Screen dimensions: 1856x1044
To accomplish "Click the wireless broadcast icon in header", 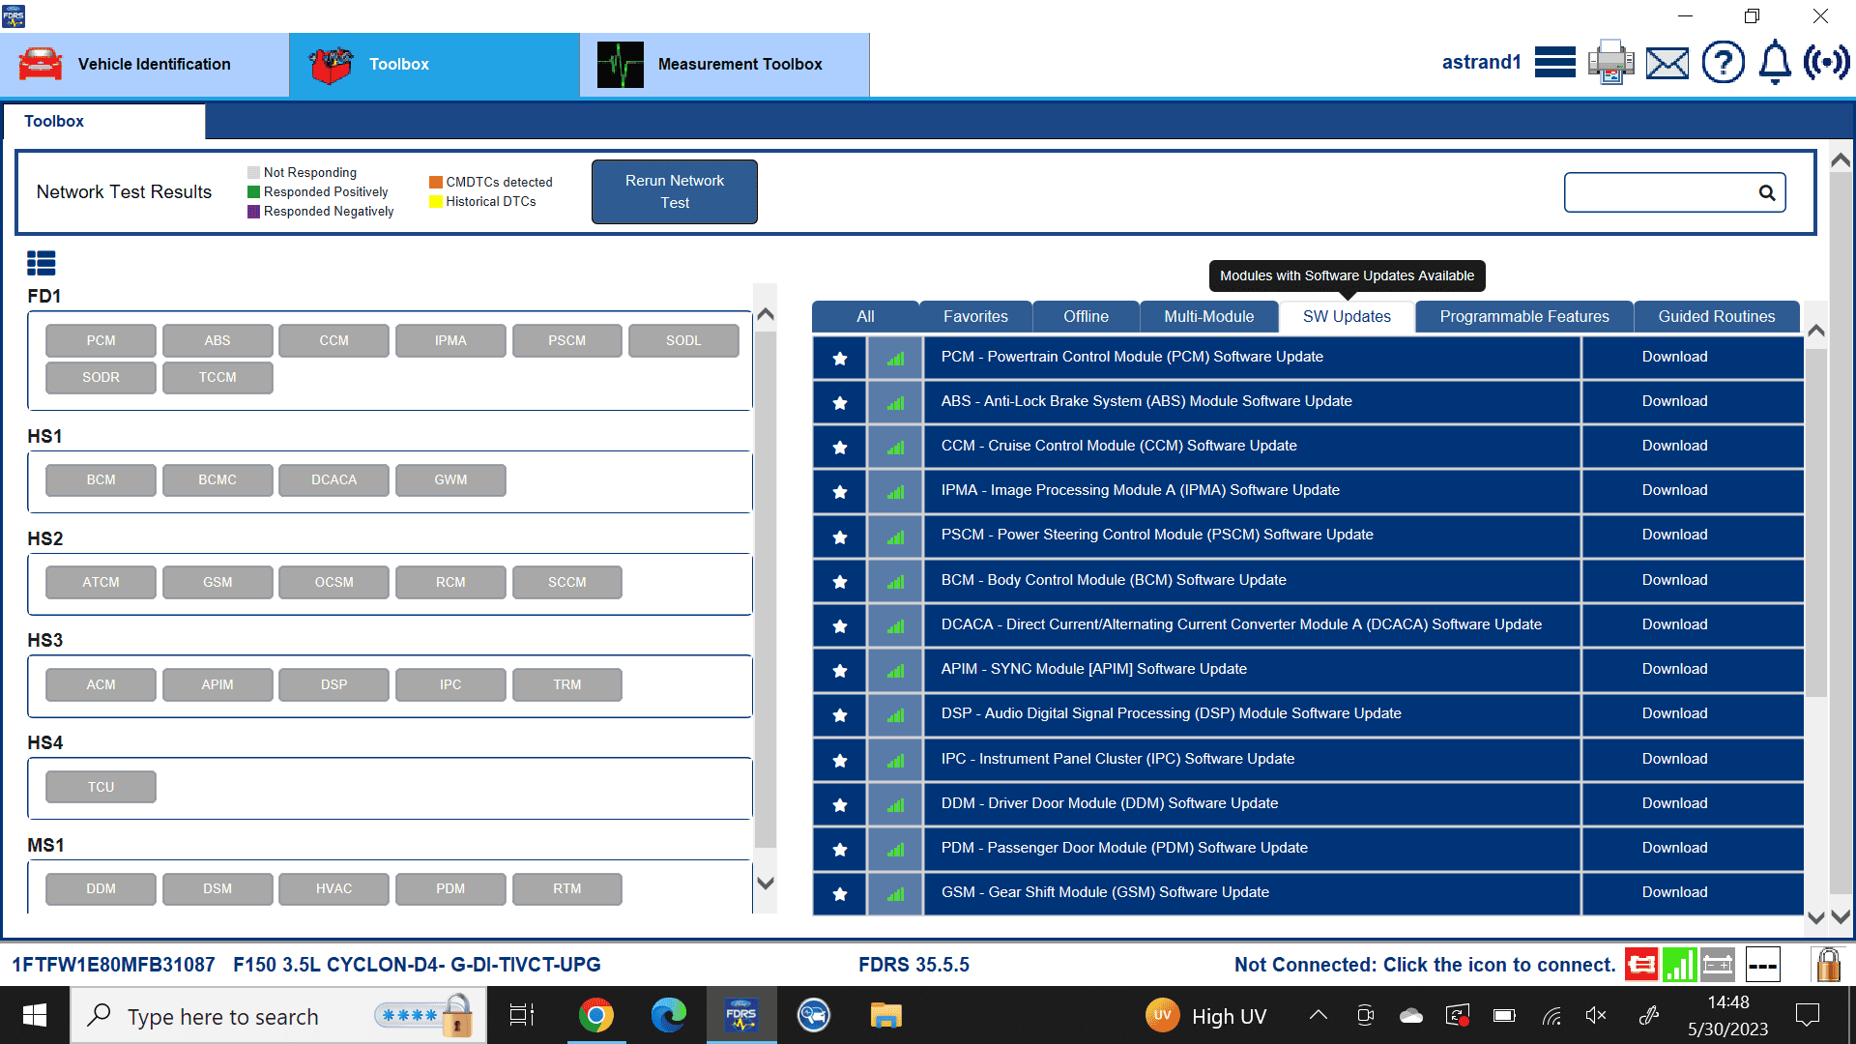I will click(x=1826, y=63).
